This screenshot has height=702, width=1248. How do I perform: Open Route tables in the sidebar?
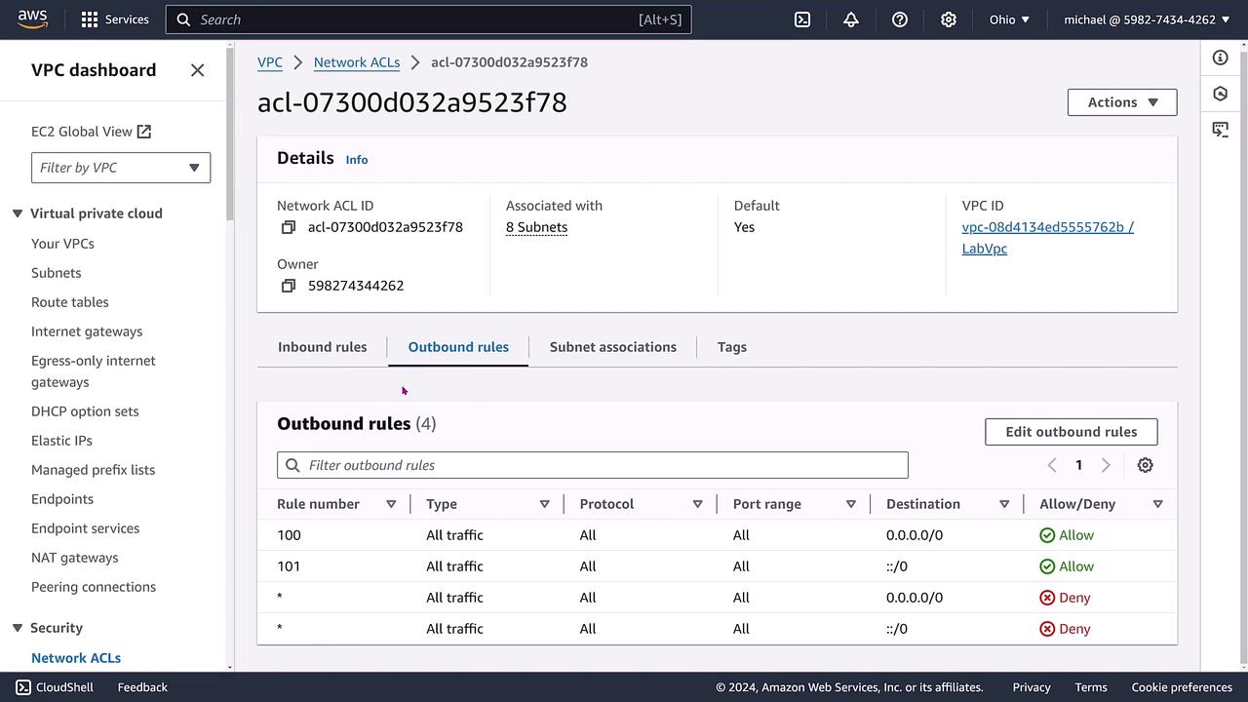pyautogui.click(x=70, y=302)
